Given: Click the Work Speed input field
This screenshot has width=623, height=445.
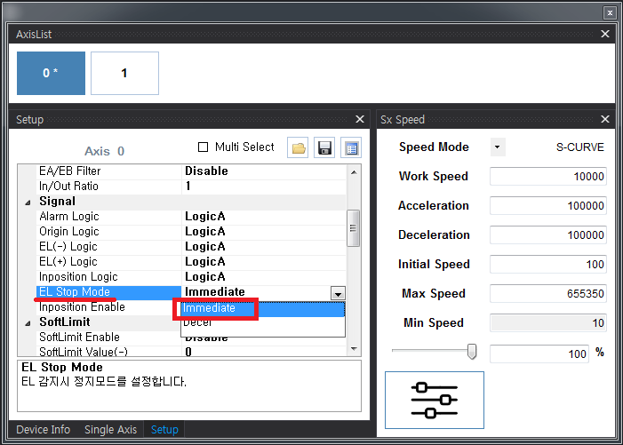Looking at the screenshot, I should pos(548,177).
